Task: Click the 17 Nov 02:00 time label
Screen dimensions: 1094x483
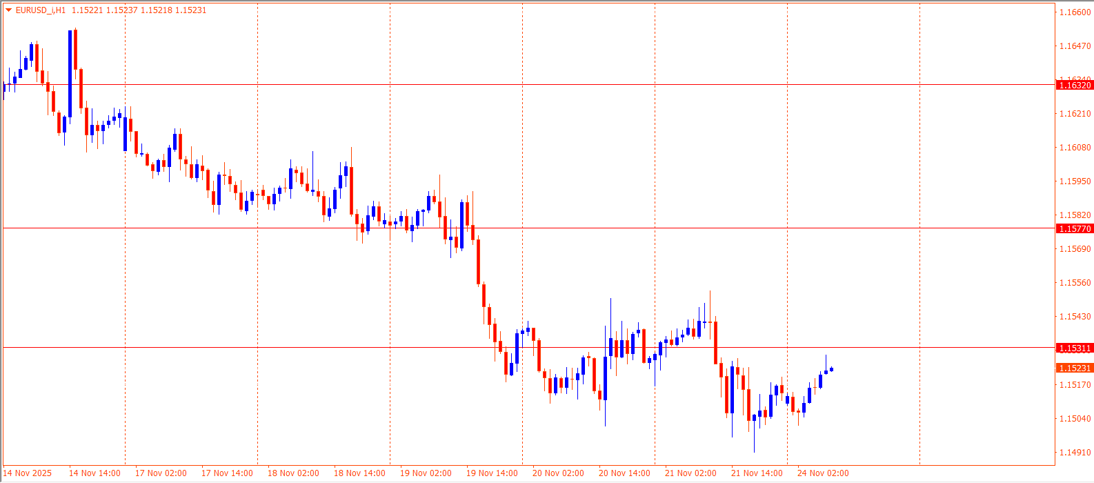Action: pos(161,473)
